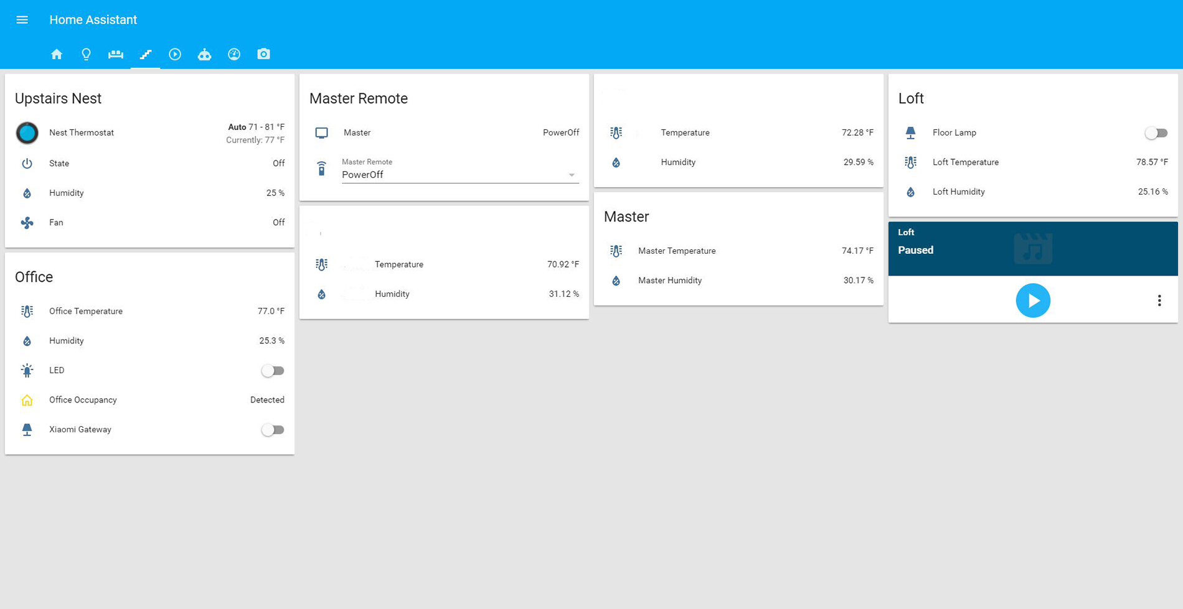The height and width of the screenshot is (609, 1183).
Task: Click the Master PowerOff state text
Action: 560,132
